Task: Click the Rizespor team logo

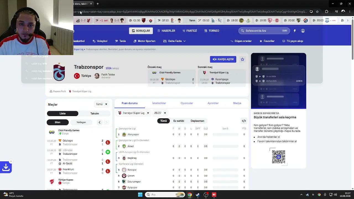Action: click(124, 170)
